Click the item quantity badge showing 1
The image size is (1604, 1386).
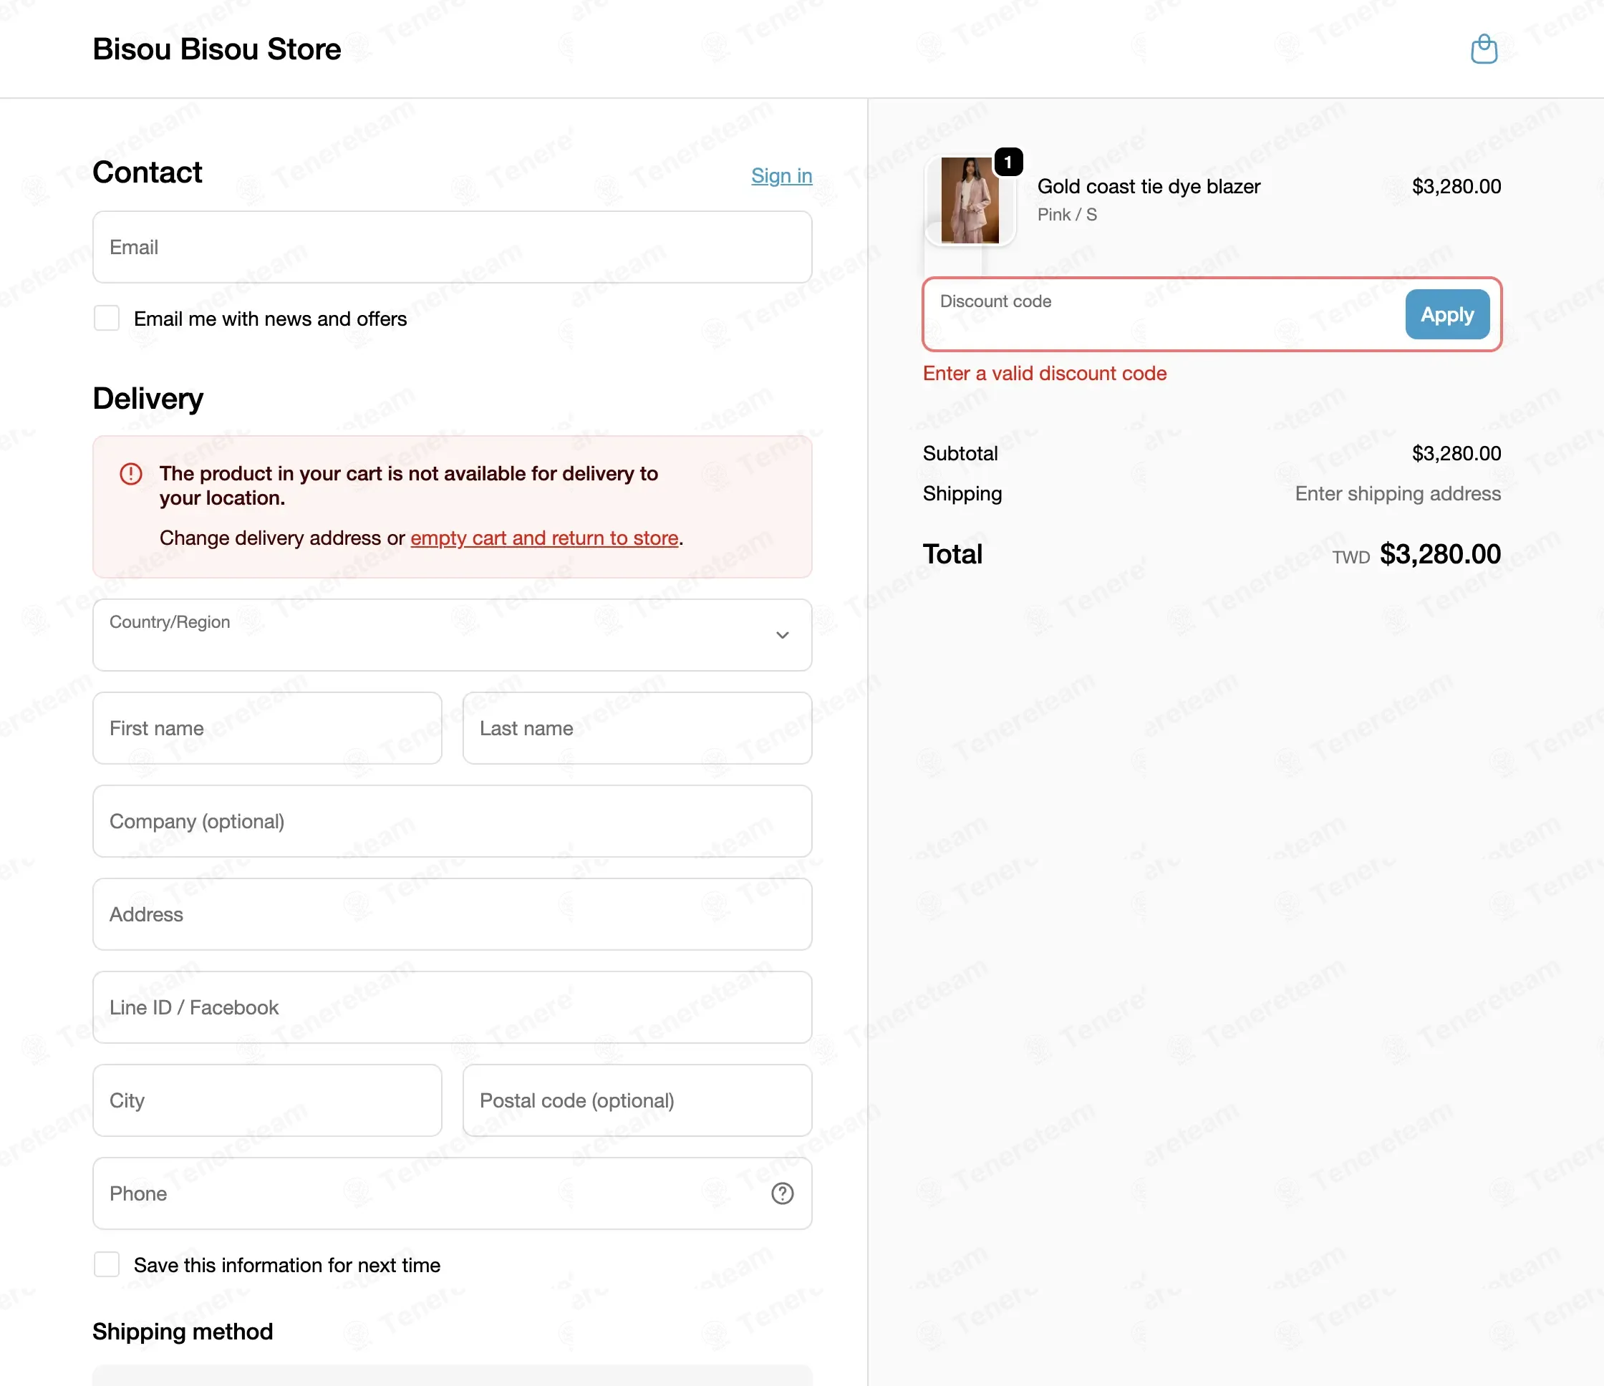tap(1008, 162)
